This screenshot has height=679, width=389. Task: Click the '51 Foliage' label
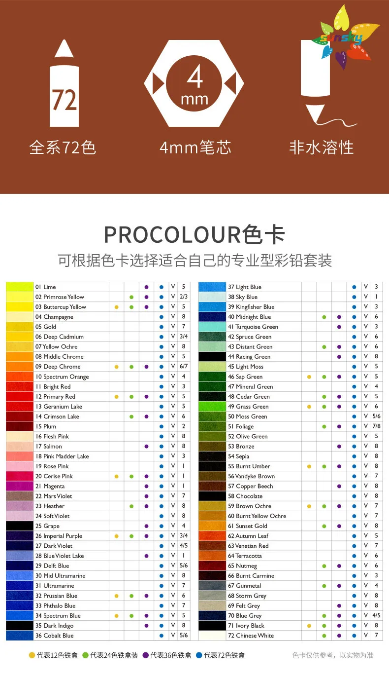pyautogui.click(x=241, y=426)
